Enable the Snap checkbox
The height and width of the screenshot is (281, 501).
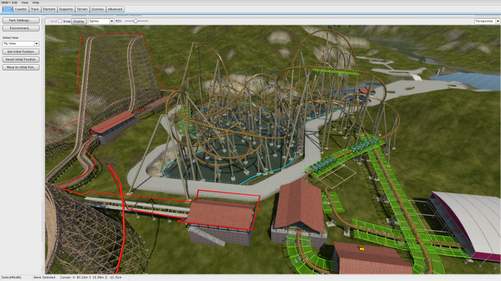click(x=60, y=21)
